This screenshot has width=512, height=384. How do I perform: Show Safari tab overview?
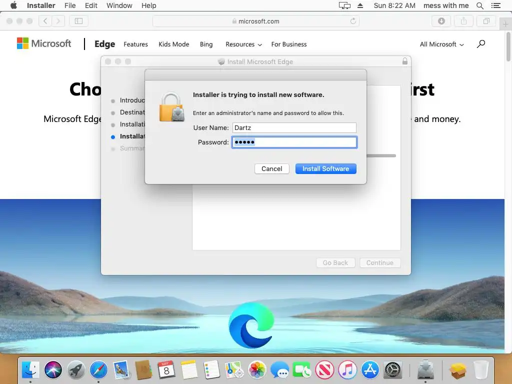click(x=486, y=21)
